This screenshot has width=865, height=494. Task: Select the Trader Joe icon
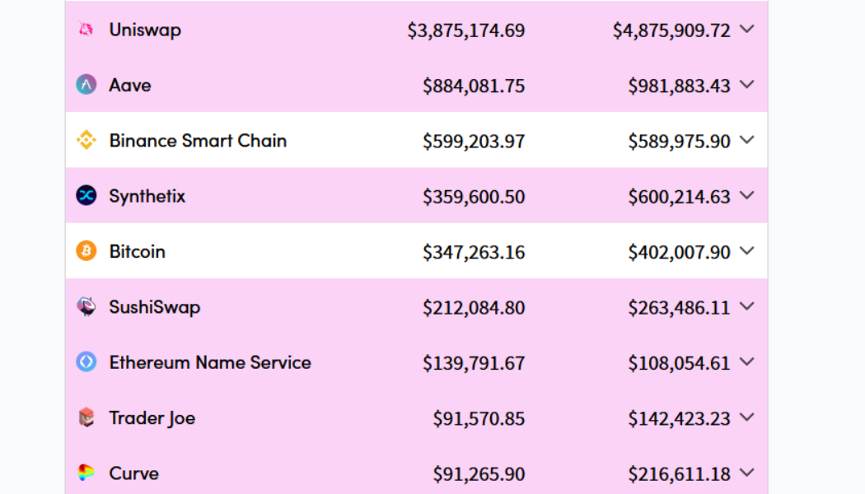(85, 417)
